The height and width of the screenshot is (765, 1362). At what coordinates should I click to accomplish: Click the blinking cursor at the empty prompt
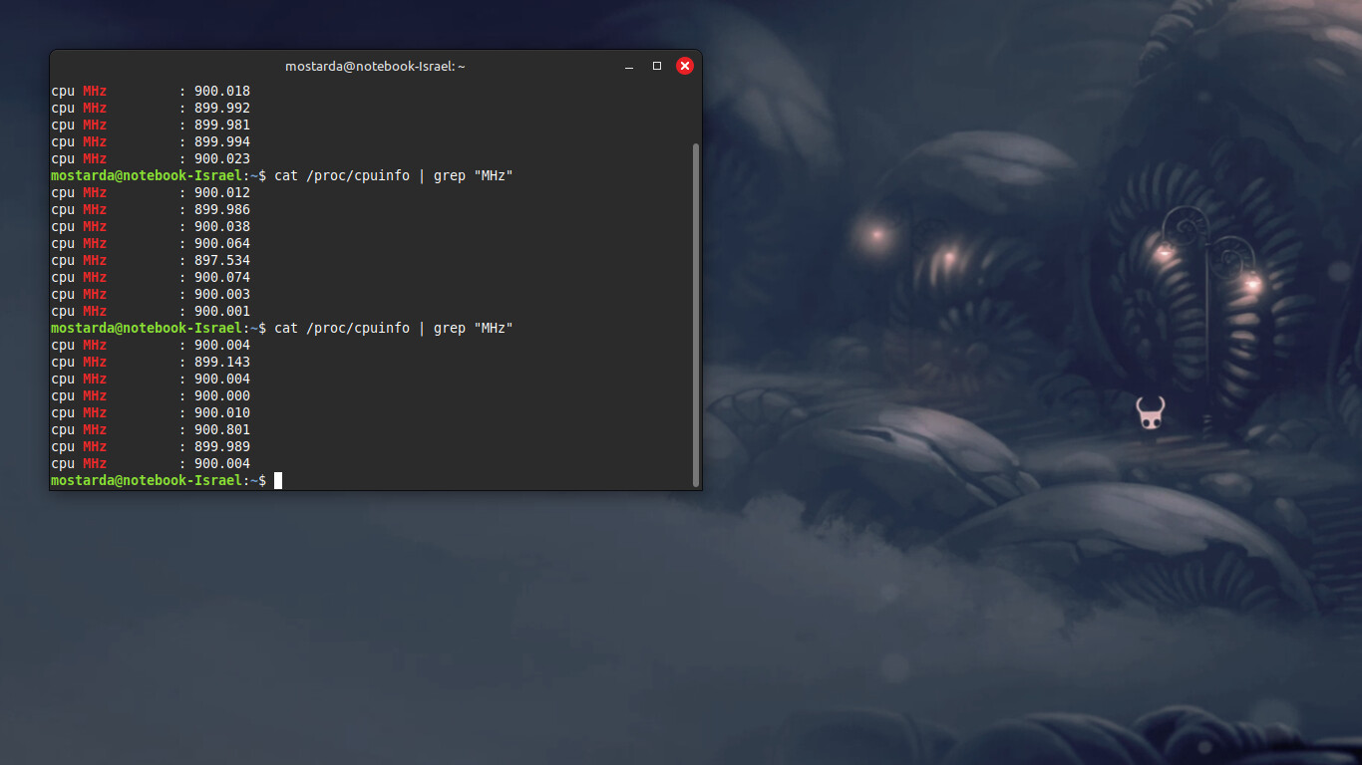coord(278,481)
